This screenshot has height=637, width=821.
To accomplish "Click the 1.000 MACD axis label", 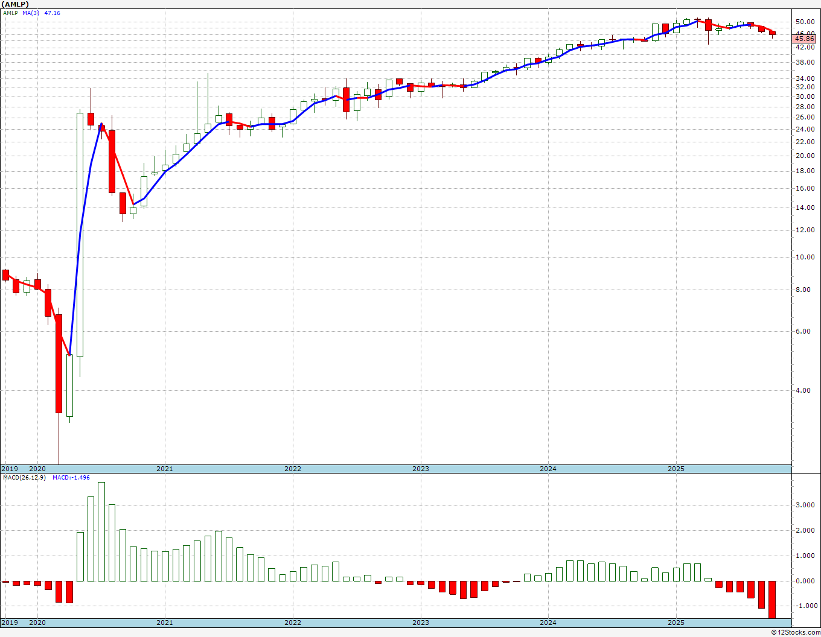I will click(807, 556).
